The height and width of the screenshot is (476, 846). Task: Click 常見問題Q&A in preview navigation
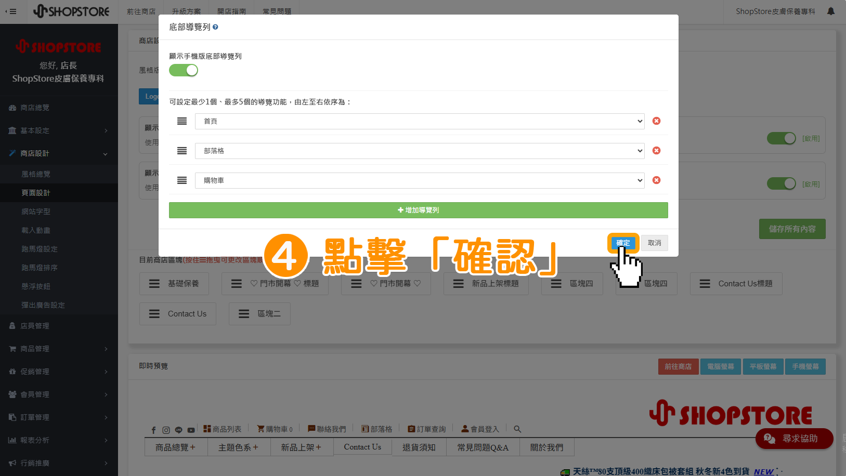pos(483,447)
